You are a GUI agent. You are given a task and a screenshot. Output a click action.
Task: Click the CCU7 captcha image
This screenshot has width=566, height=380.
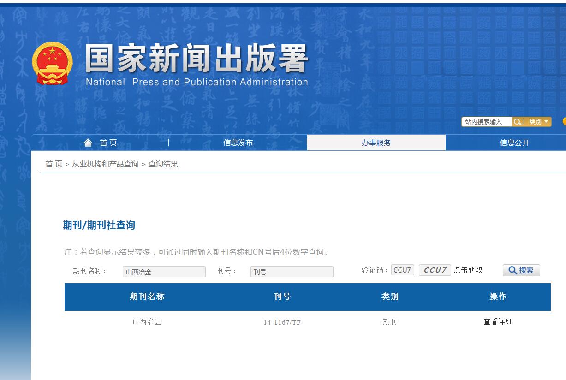click(x=434, y=270)
